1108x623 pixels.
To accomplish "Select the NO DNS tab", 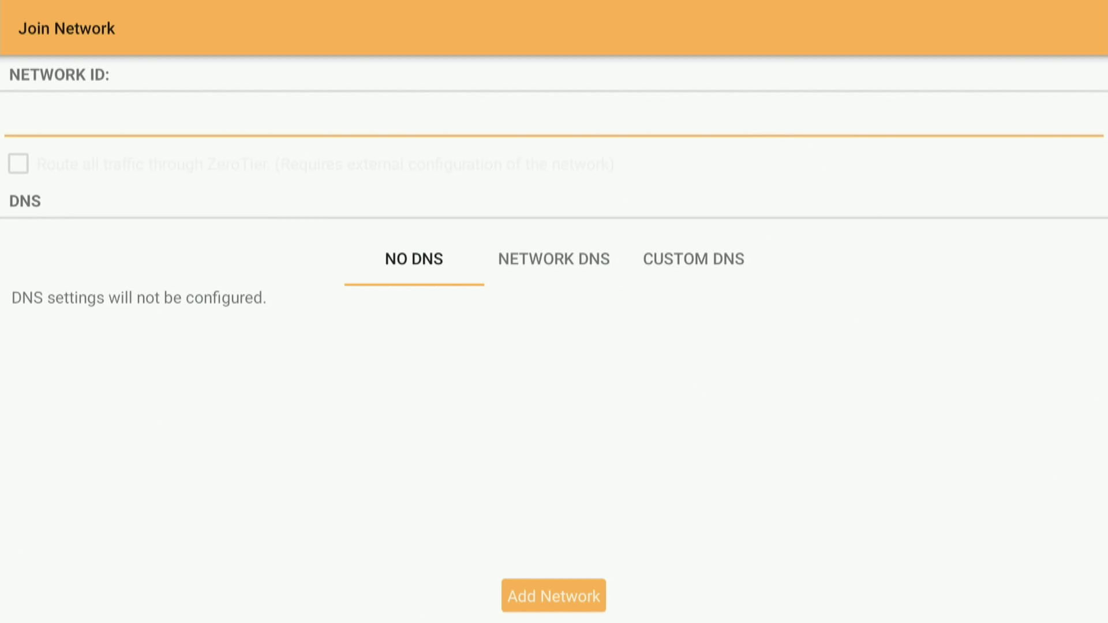I will click(x=414, y=259).
